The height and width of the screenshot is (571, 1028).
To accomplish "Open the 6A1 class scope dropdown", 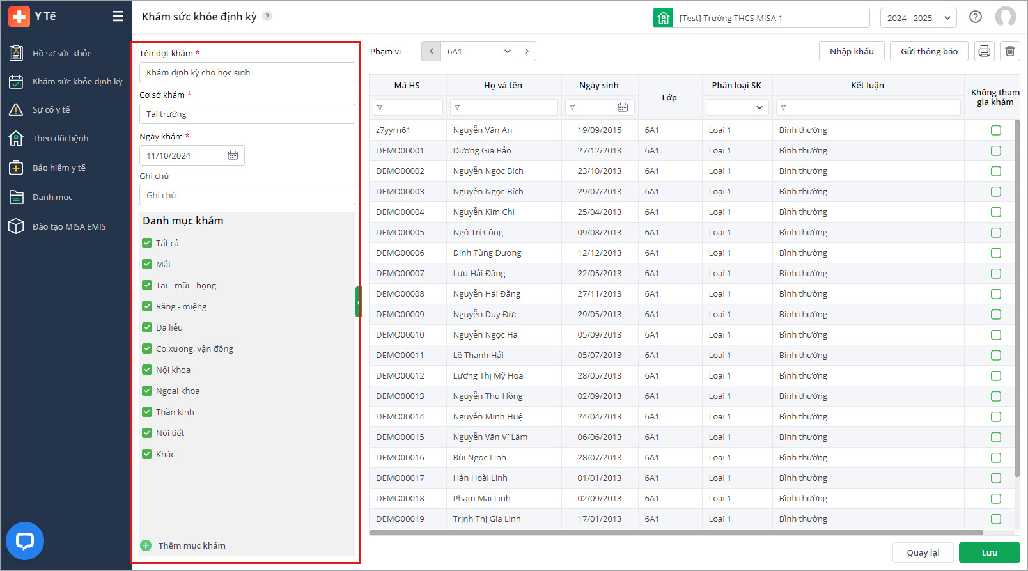I will pyautogui.click(x=478, y=51).
